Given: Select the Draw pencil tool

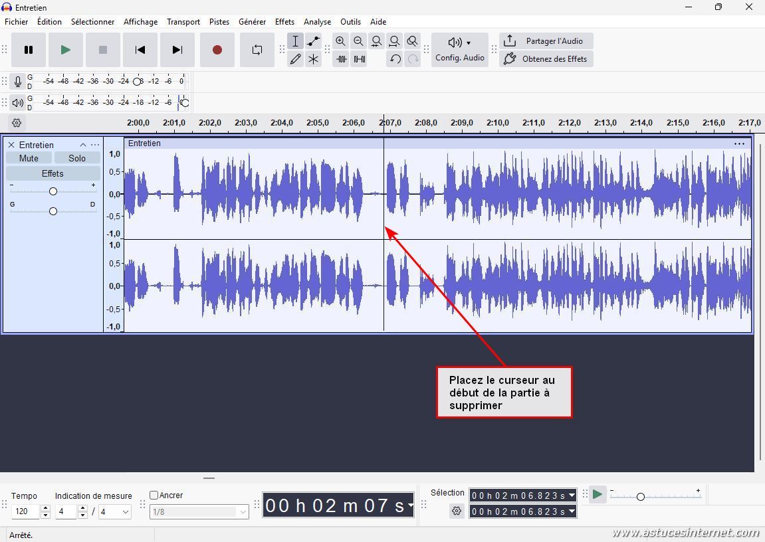Looking at the screenshot, I should 296,59.
